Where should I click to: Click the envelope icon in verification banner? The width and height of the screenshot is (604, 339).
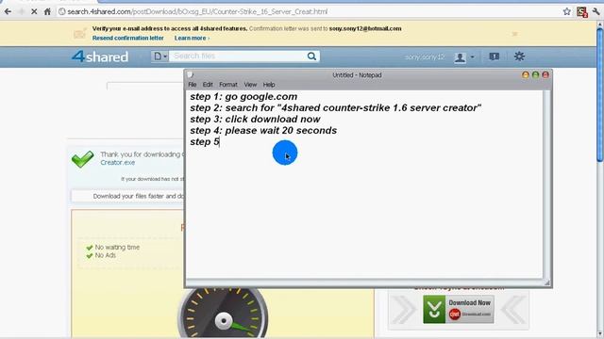coord(79,34)
